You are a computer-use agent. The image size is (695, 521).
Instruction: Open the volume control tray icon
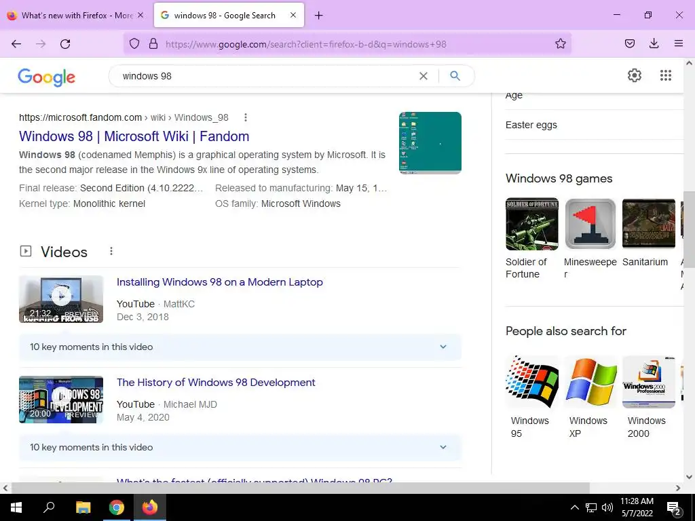(607, 507)
